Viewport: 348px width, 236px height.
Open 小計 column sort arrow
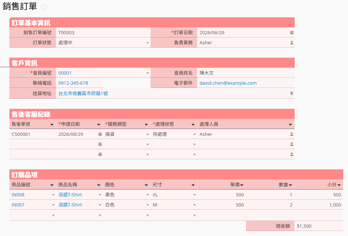point(339,185)
